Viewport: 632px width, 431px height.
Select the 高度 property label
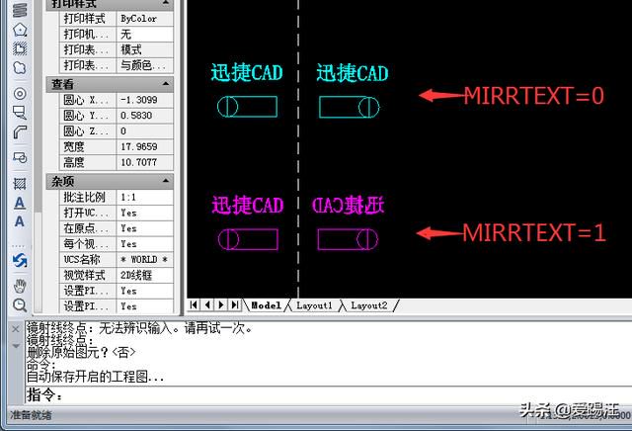pos(88,162)
